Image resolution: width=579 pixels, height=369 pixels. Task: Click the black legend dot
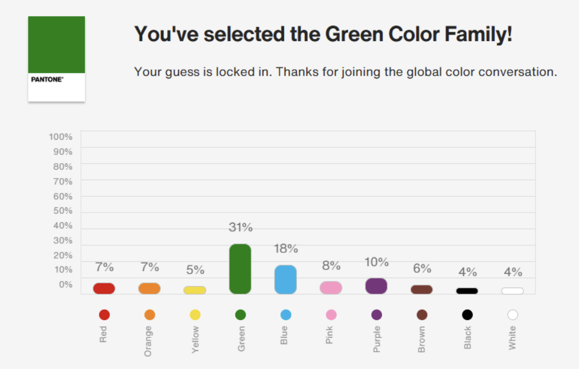tap(467, 315)
